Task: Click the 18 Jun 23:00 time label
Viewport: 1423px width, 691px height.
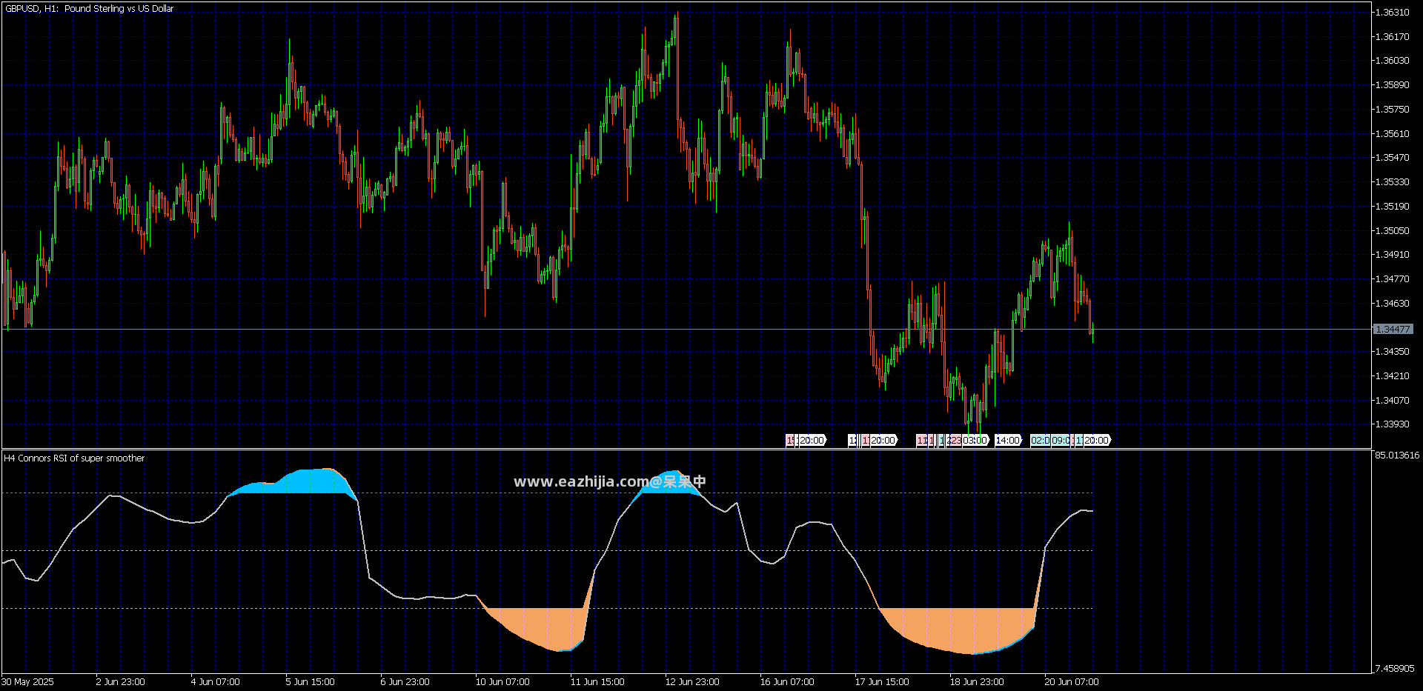Action: pyautogui.click(x=977, y=681)
